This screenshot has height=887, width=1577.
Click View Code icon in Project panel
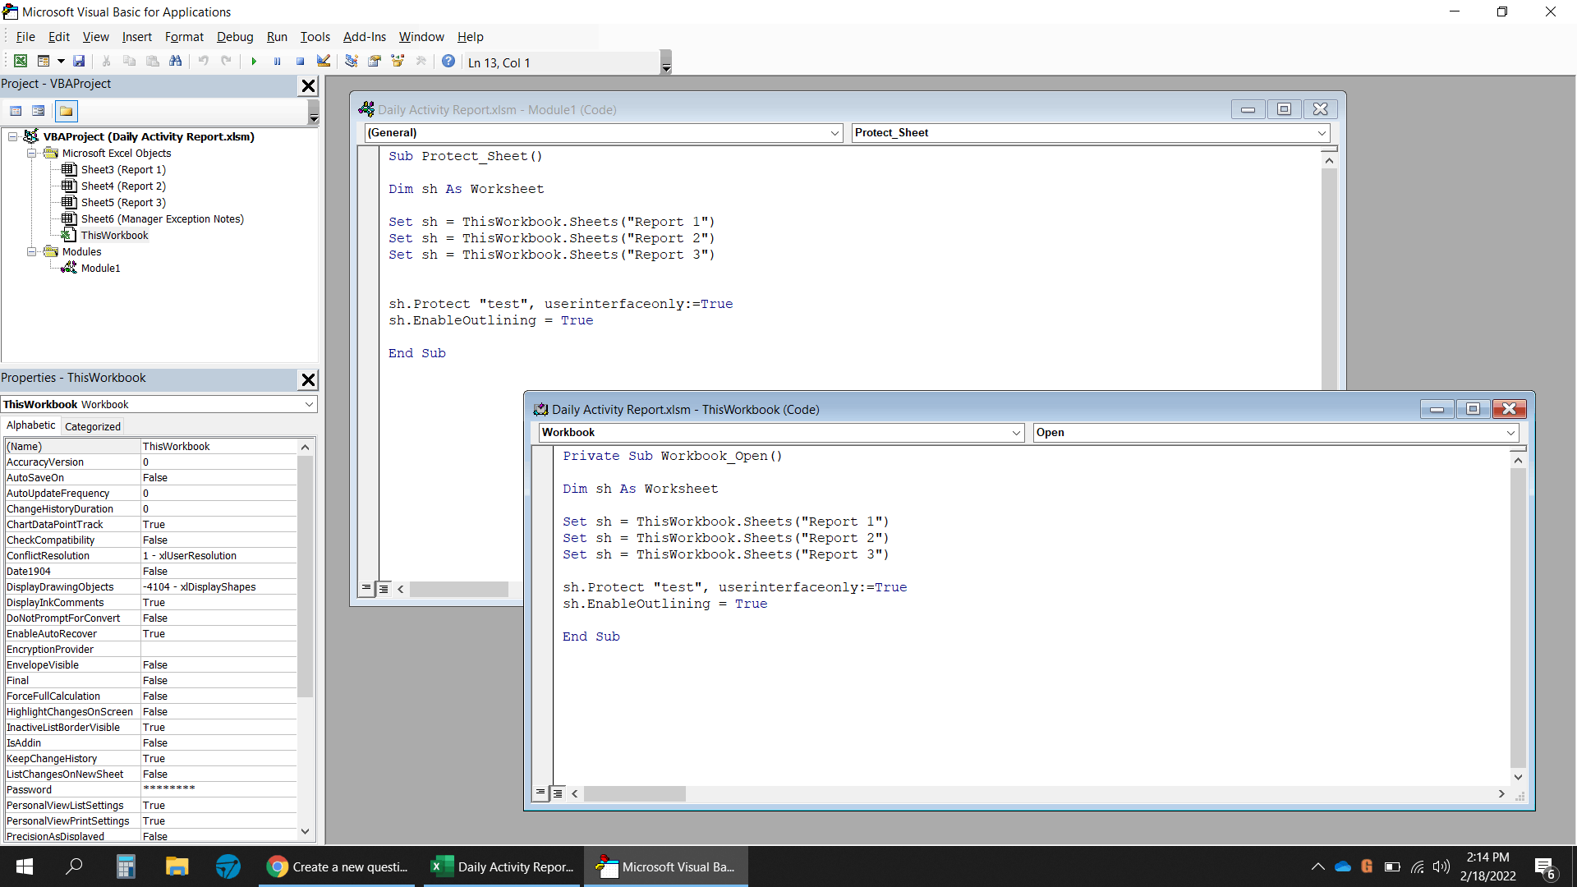click(x=16, y=111)
